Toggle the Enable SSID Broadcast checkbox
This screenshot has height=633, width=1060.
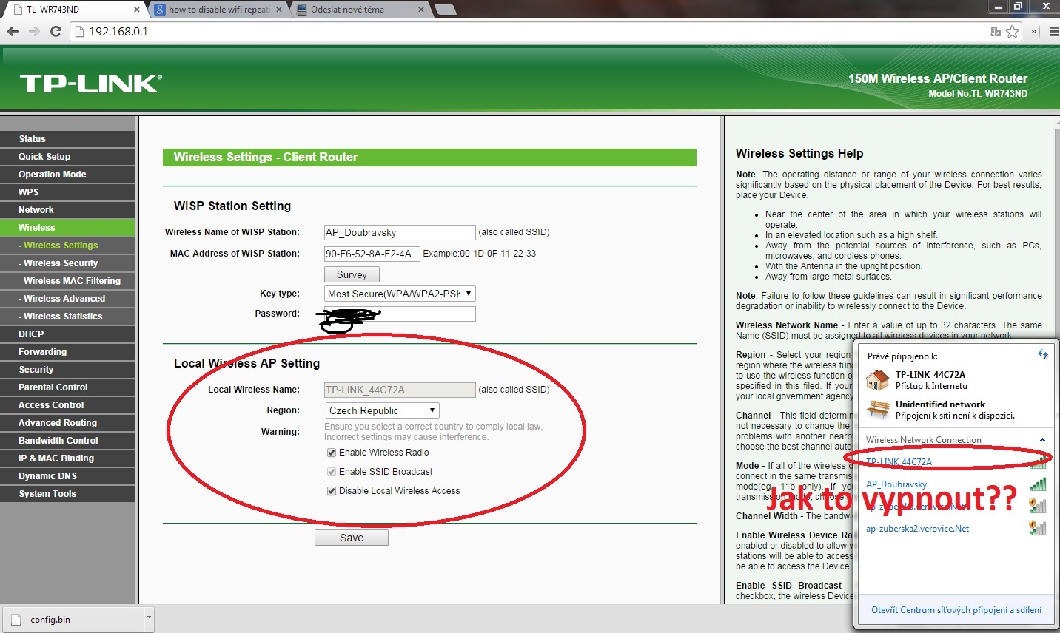332,472
